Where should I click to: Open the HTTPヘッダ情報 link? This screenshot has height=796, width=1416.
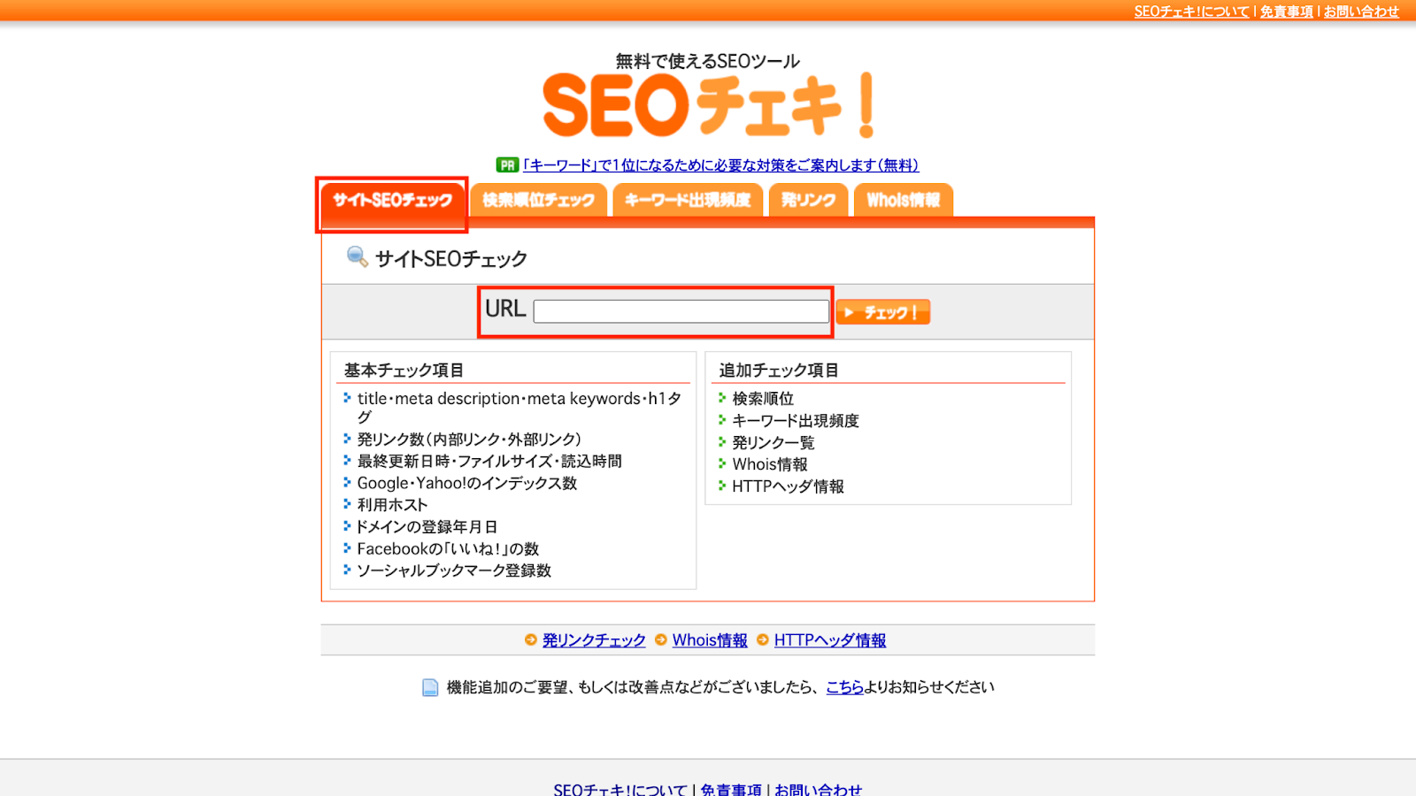click(x=830, y=640)
